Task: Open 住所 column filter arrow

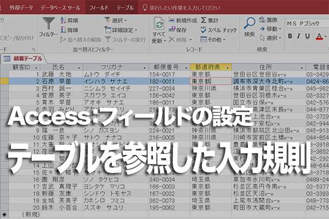Action: [302, 68]
